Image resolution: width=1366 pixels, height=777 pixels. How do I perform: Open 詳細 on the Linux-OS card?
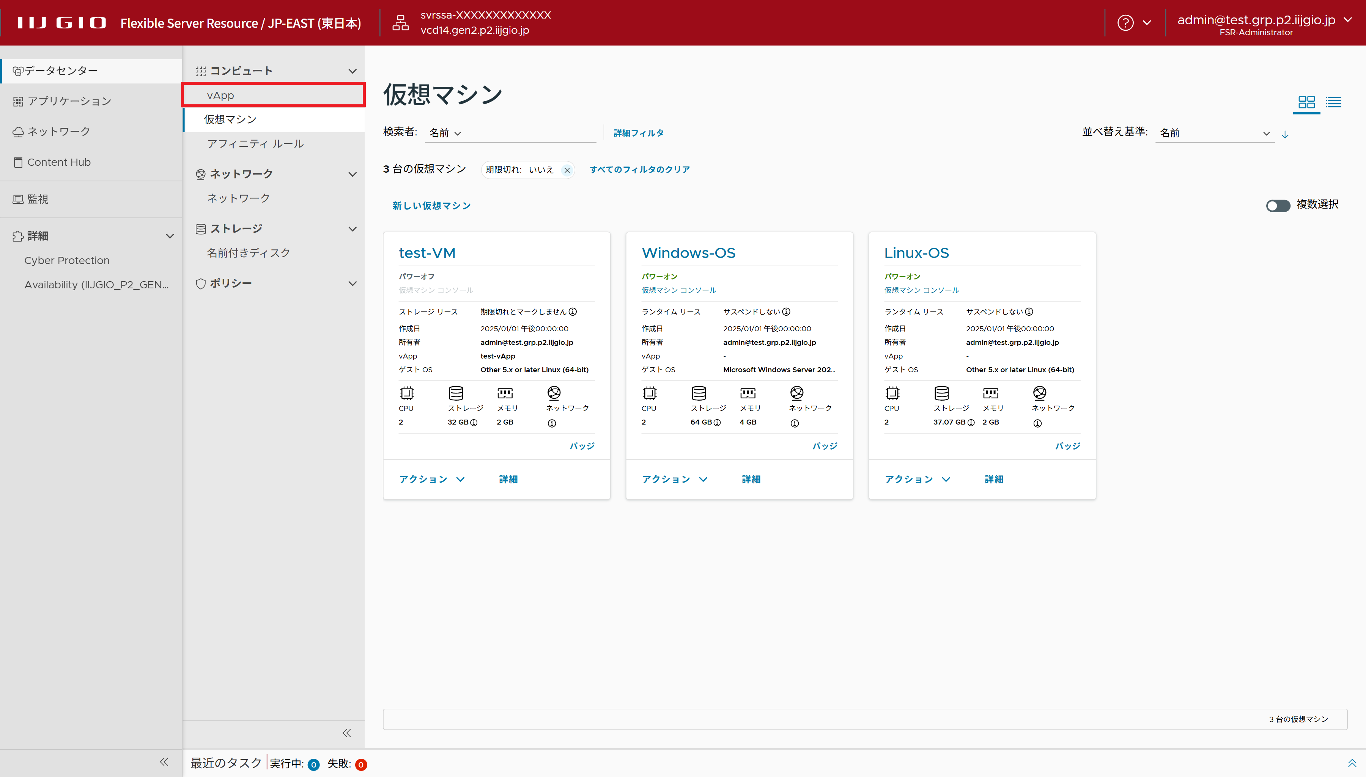coord(993,479)
